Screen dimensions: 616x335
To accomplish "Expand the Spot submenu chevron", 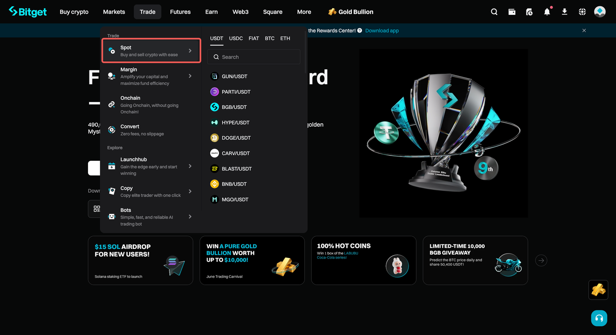I will [x=190, y=51].
